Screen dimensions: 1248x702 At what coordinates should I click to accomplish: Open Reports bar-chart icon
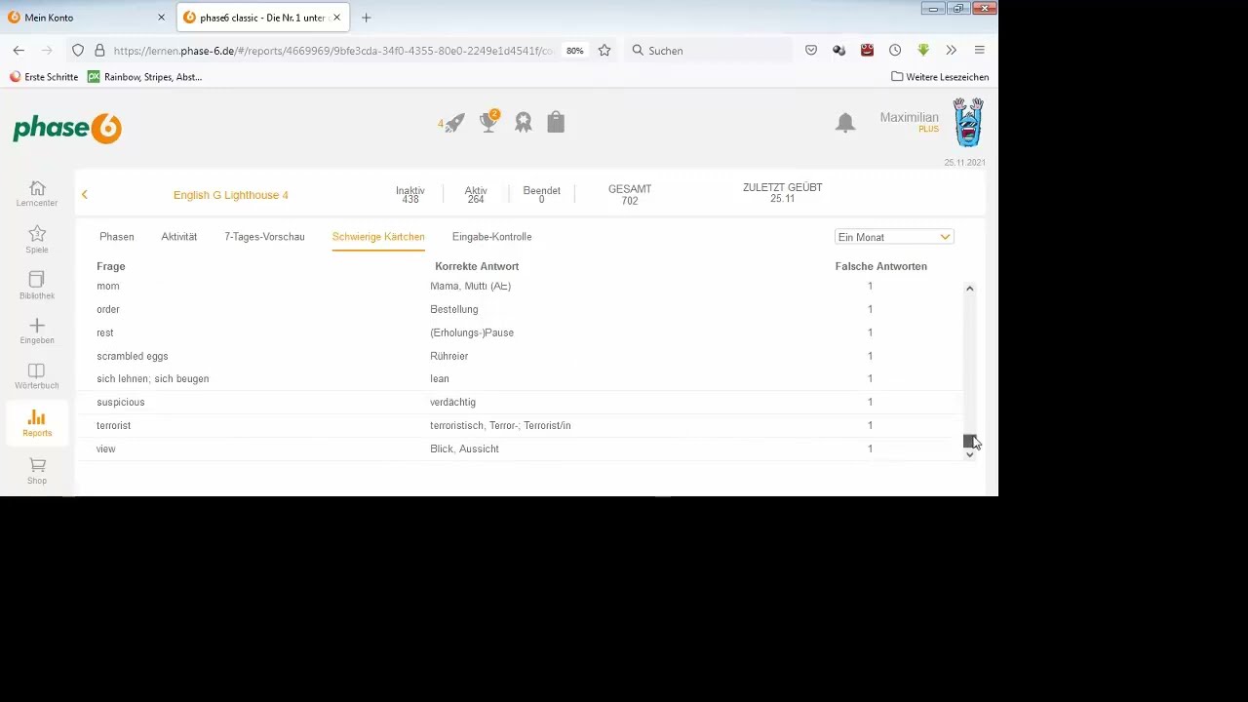(x=37, y=417)
